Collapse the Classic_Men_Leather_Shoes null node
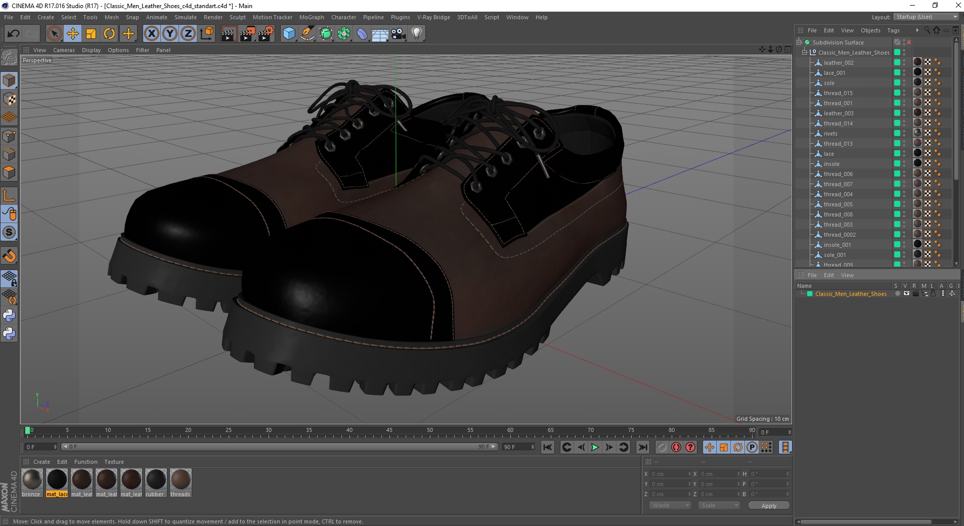This screenshot has height=526, width=964. [804, 52]
